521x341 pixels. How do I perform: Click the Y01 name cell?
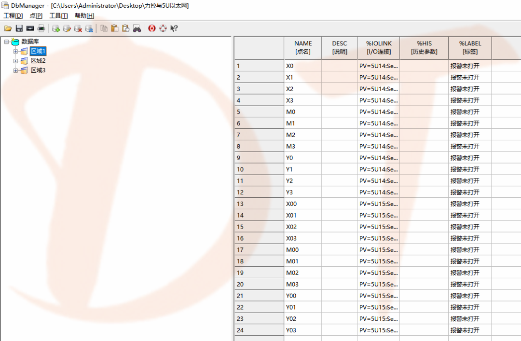[x=302, y=307]
